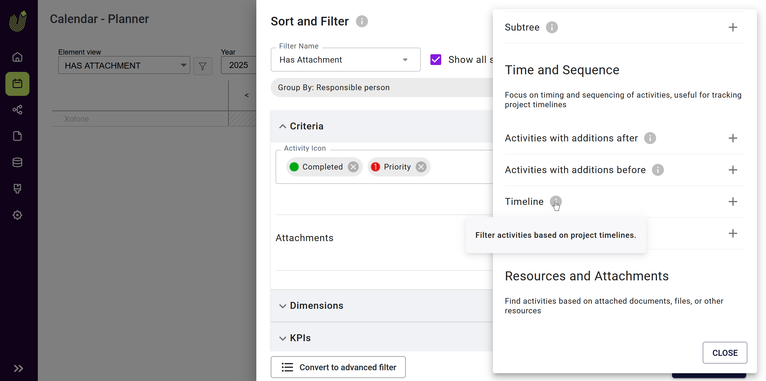Click the Year field showing 2025
The height and width of the screenshot is (381, 766).
239,65
